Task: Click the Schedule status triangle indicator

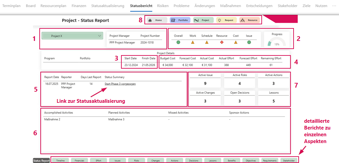Action: 207,42
